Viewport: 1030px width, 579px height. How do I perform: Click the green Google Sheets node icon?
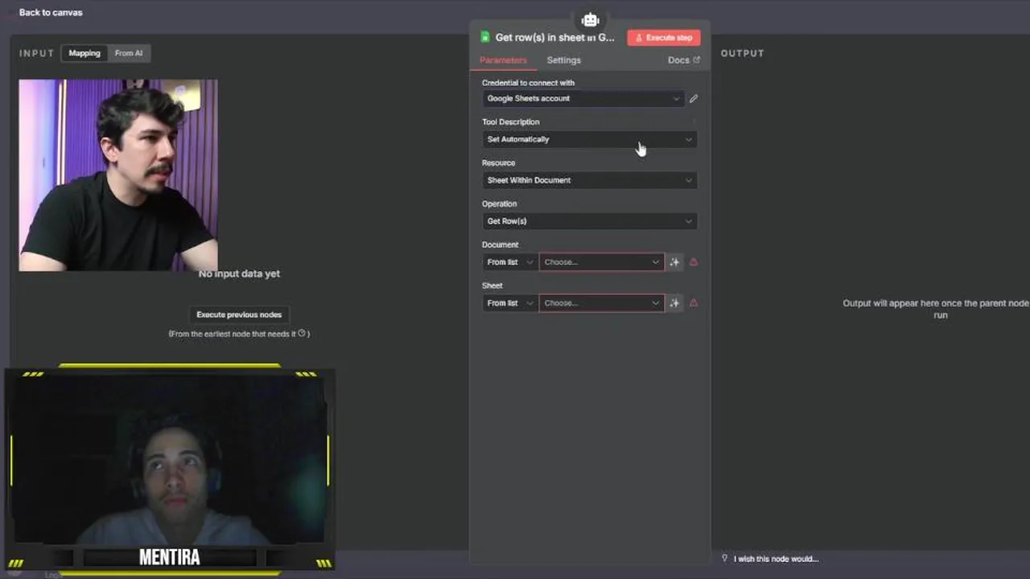[485, 37]
